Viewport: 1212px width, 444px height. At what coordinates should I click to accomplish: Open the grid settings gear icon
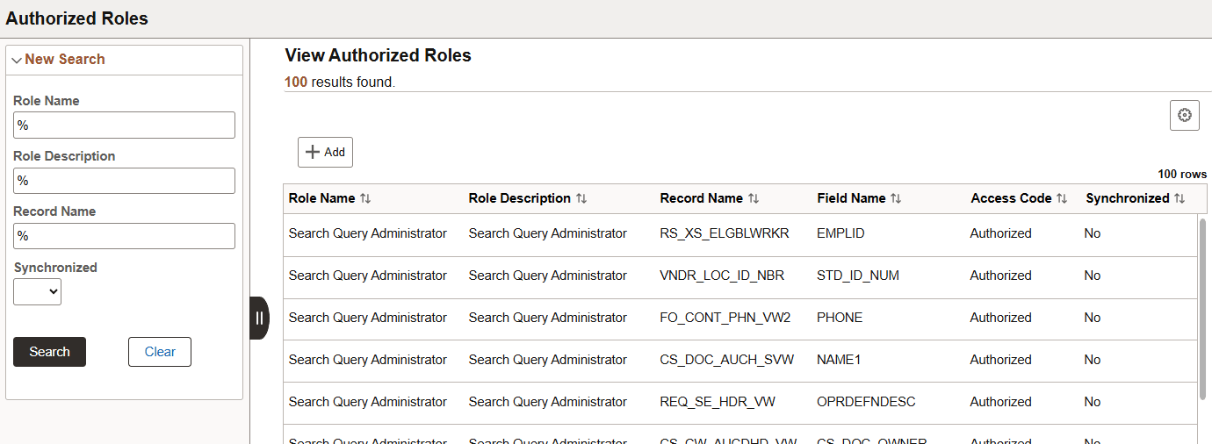tap(1184, 115)
